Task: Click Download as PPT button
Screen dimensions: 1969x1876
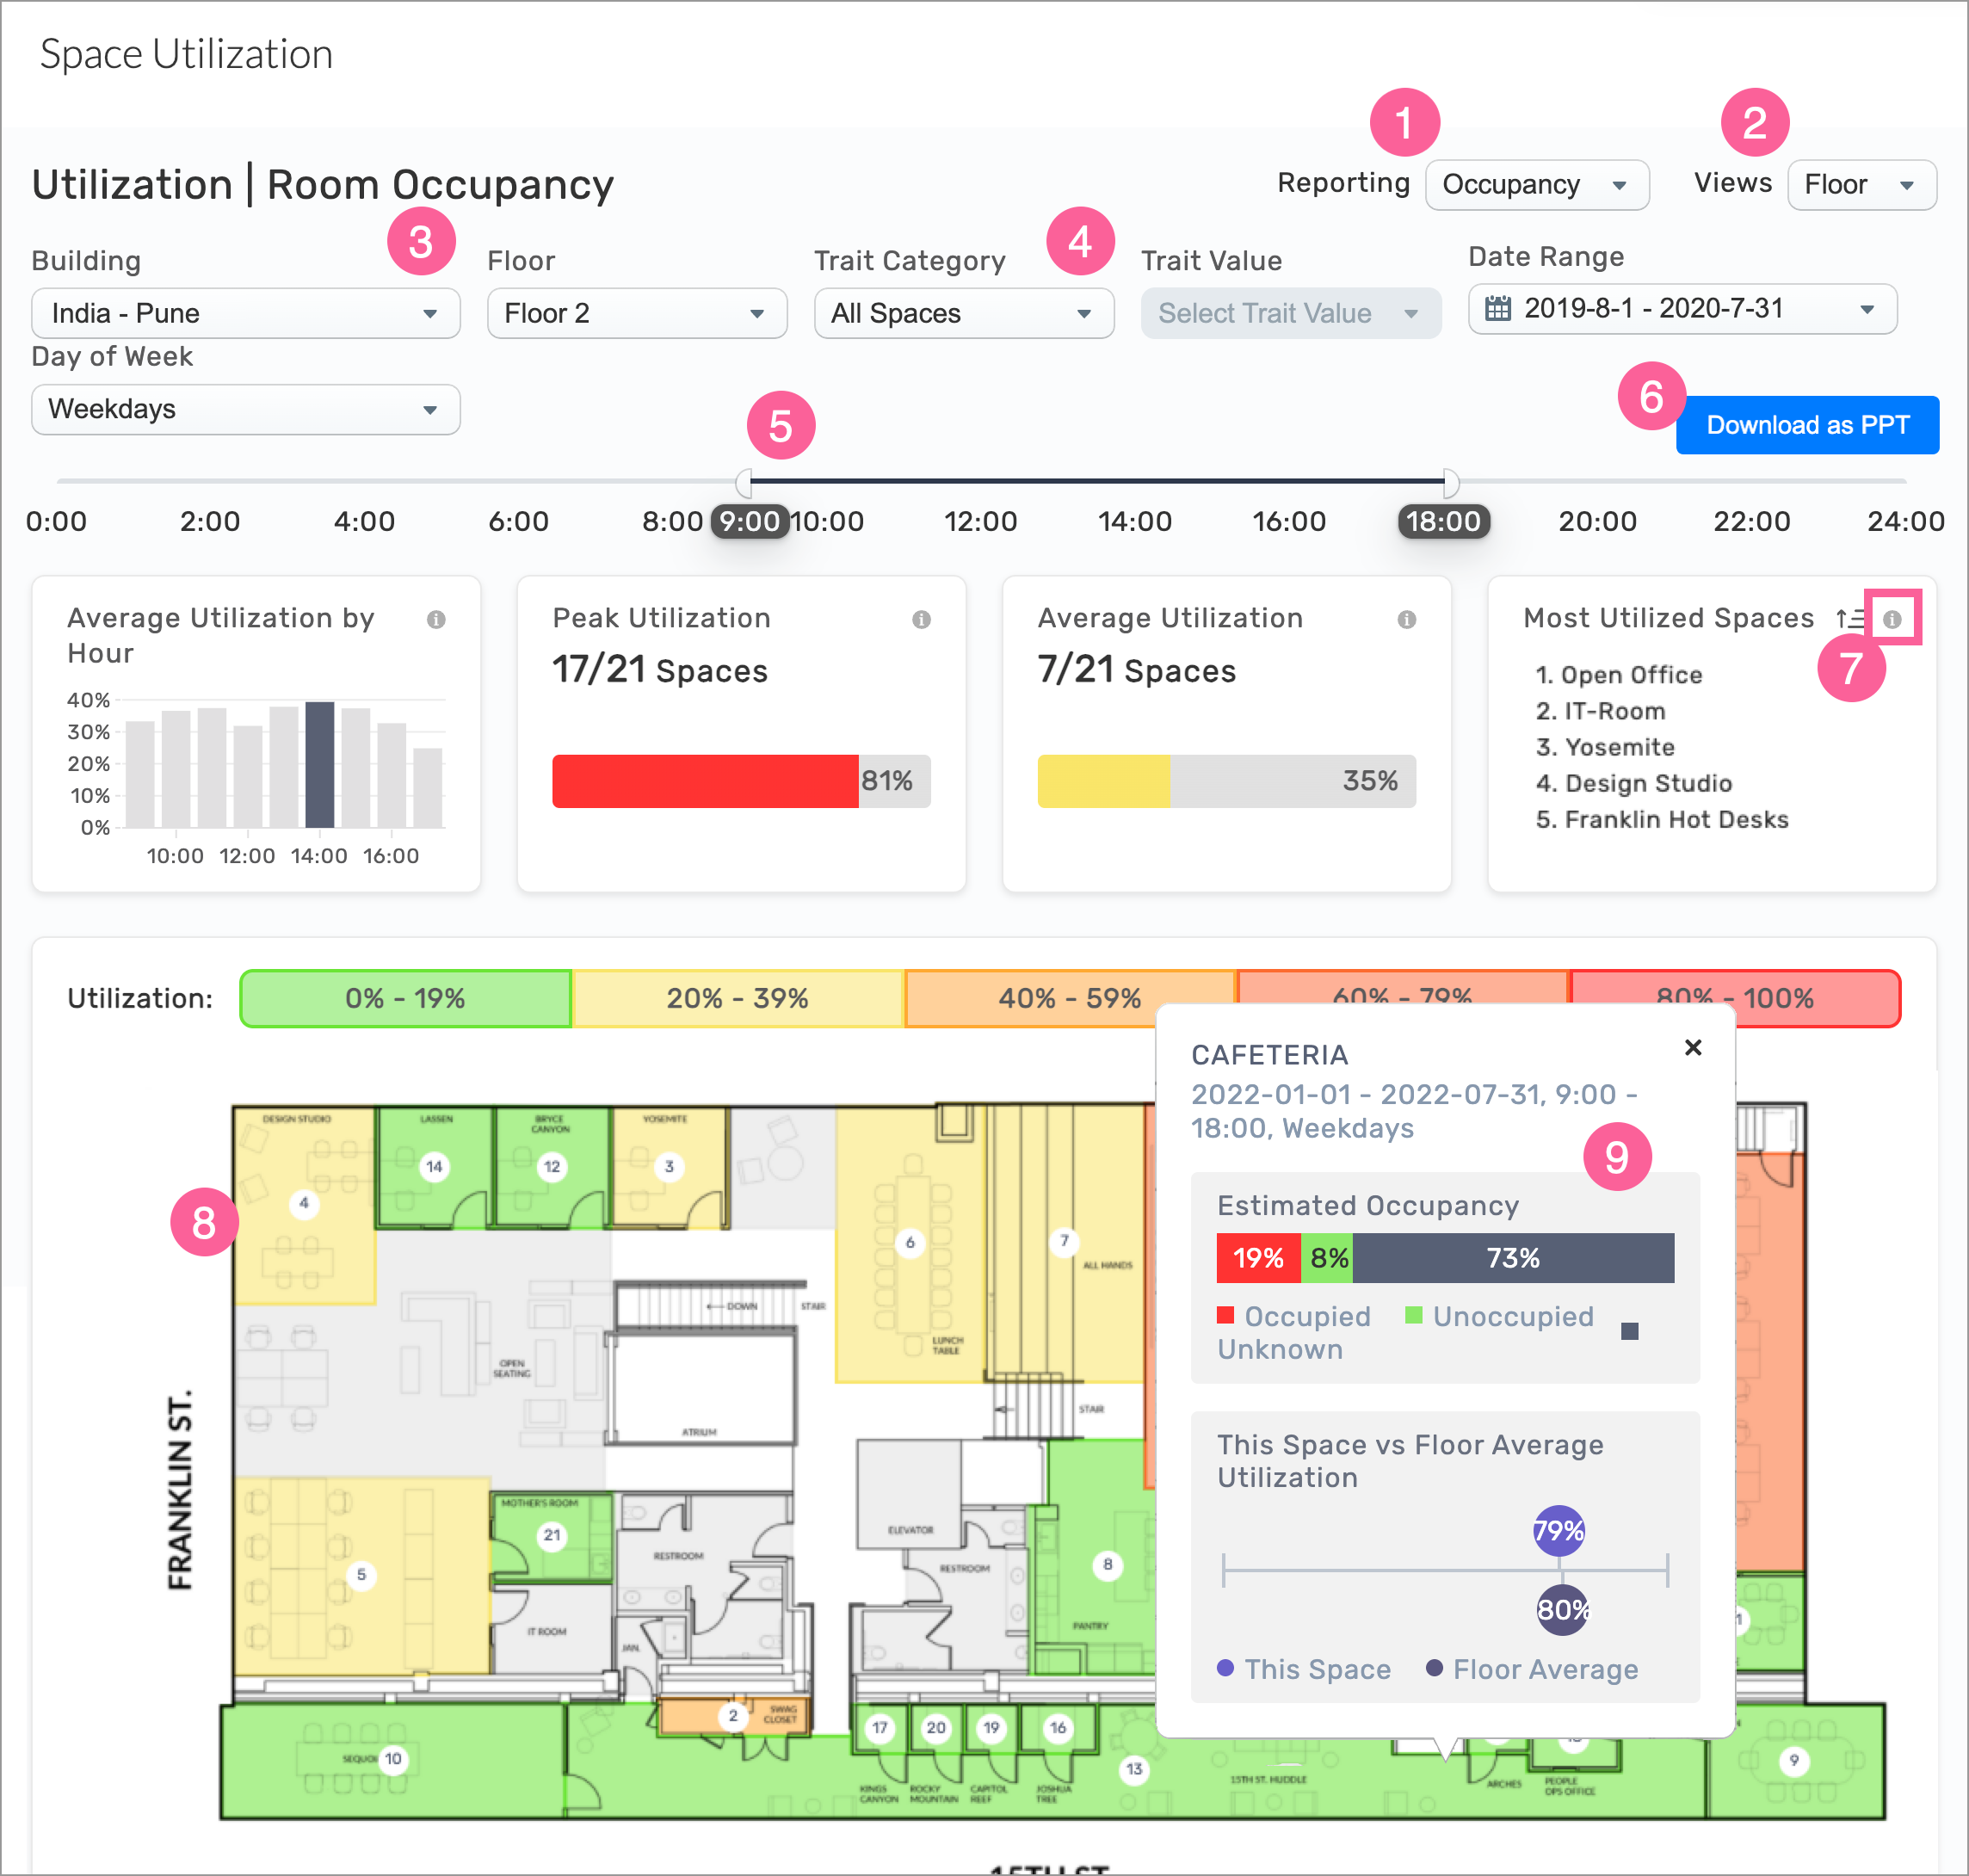Action: pos(1806,425)
